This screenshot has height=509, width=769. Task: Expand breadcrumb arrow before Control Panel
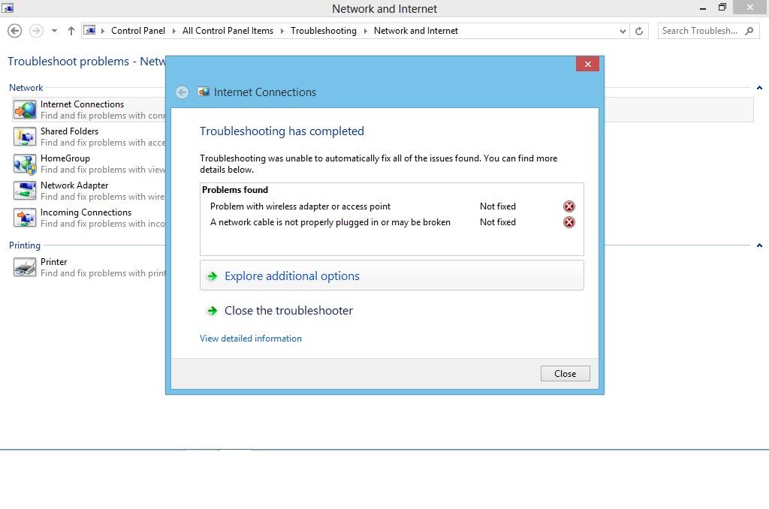point(102,31)
